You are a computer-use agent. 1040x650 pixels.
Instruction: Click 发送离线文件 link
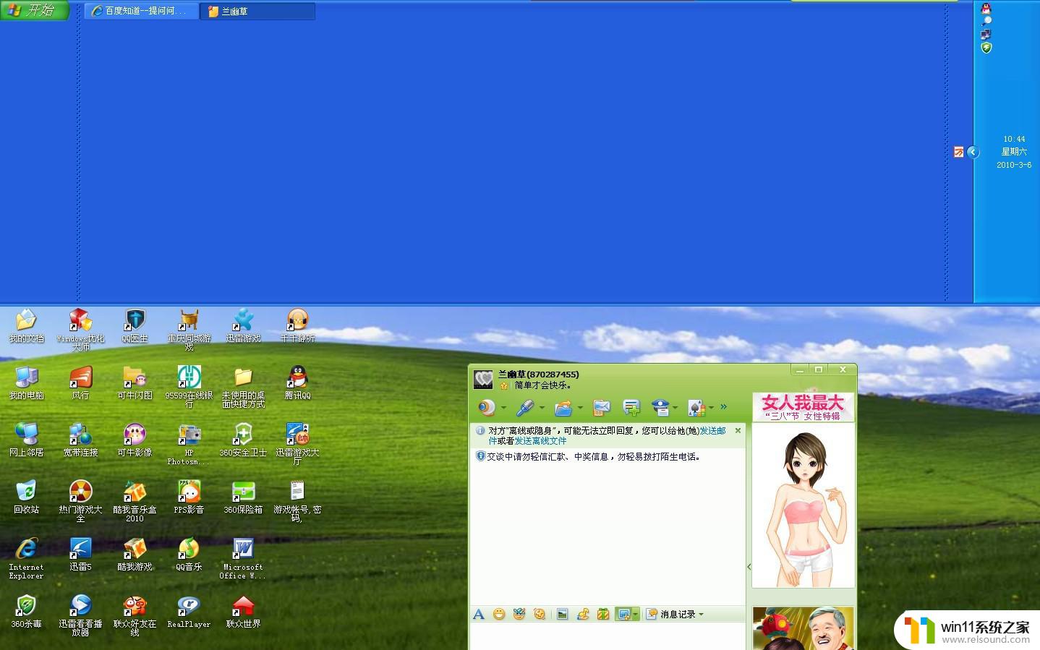pos(540,441)
